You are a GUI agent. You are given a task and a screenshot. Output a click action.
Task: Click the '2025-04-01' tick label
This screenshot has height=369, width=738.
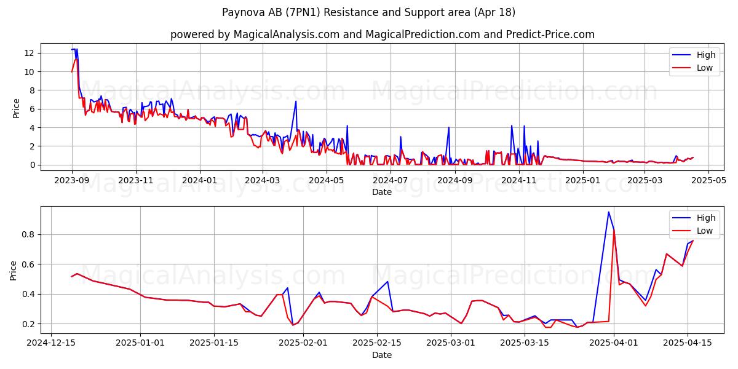[614, 343]
